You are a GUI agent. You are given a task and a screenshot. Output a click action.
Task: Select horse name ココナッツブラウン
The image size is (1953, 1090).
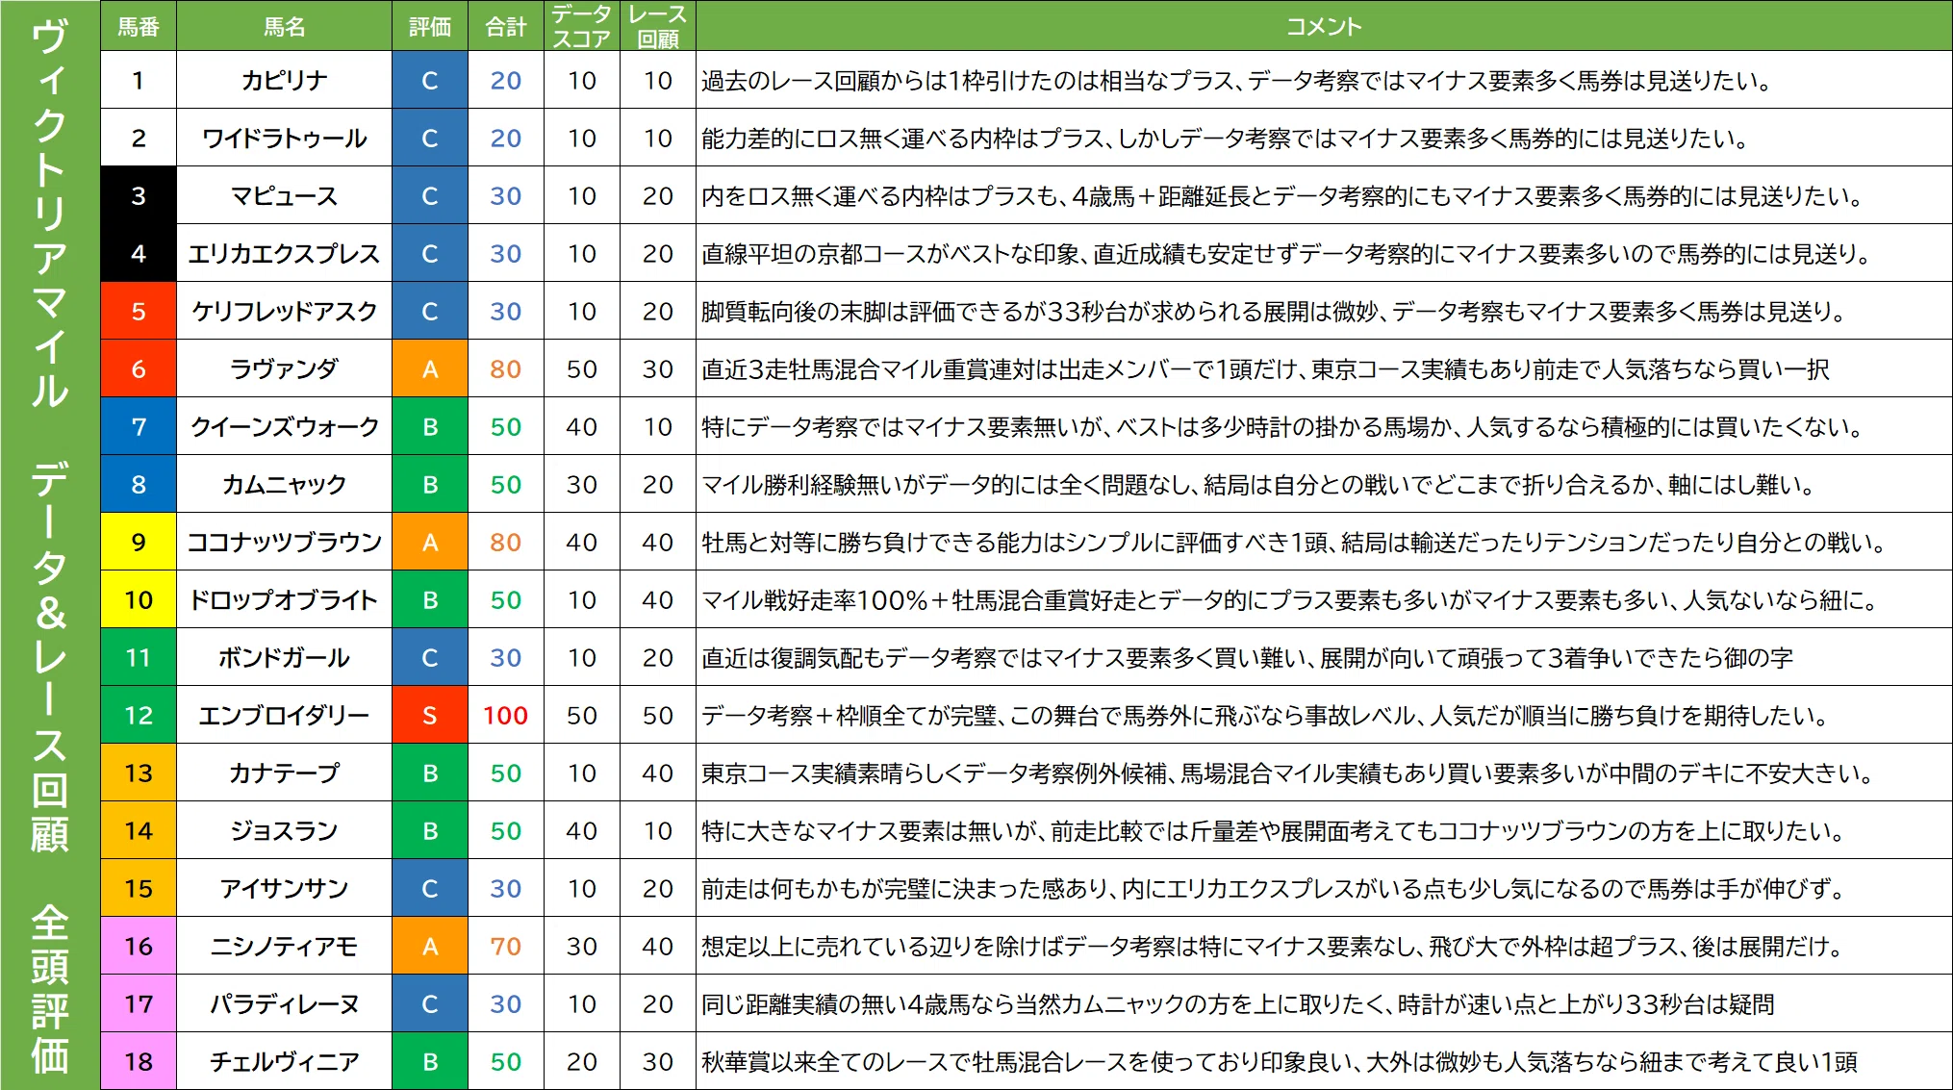(x=284, y=542)
